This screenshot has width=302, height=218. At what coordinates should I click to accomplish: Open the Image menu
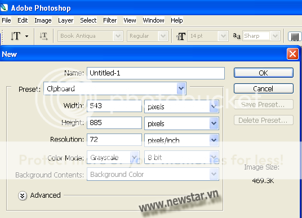(43, 20)
